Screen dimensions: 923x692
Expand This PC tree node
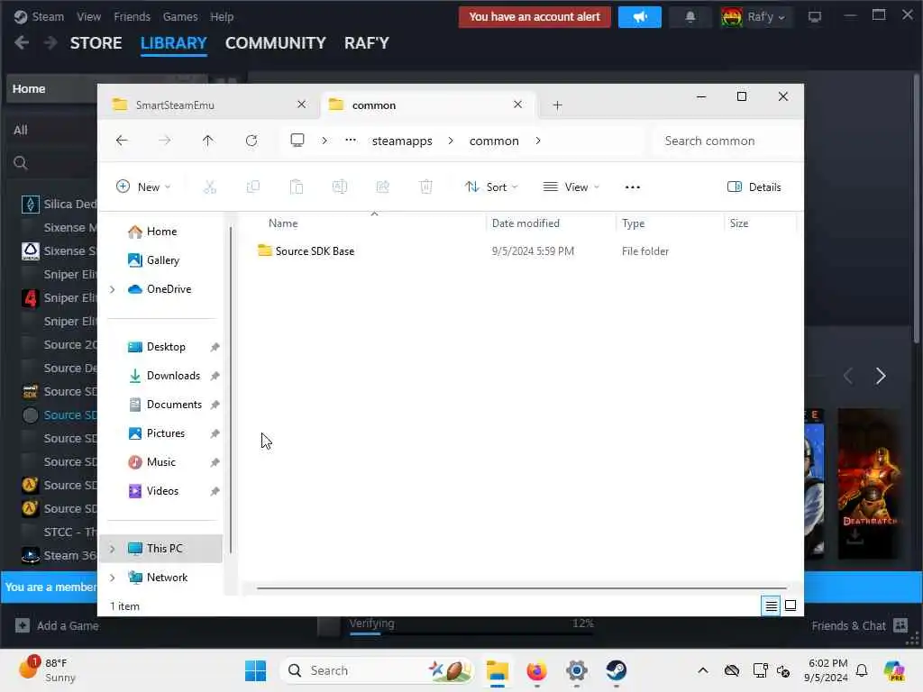tap(113, 549)
